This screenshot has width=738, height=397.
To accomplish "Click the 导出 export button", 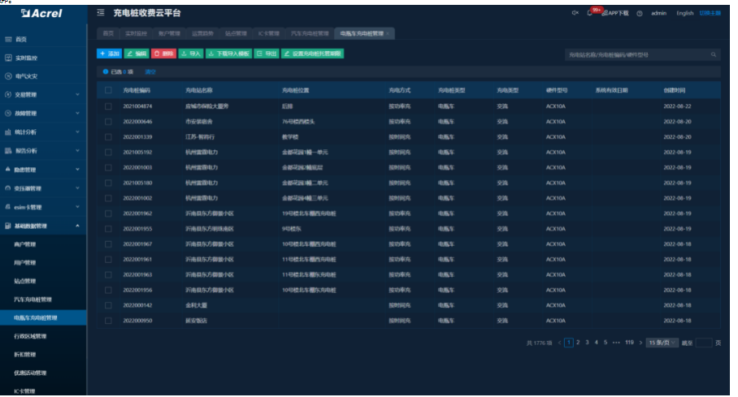I will pyautogui.click(x=266, y=54).
